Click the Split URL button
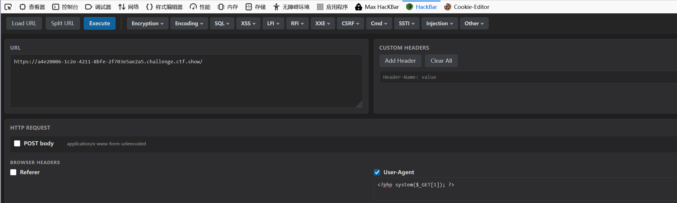 63,23
